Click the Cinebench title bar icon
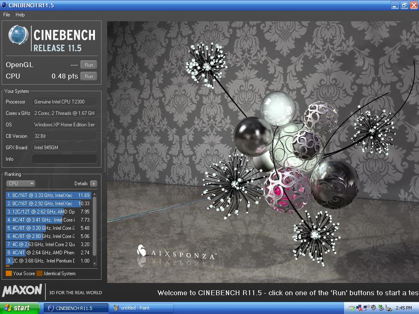This screenshot has height=314, width=419. coord(4,5)
